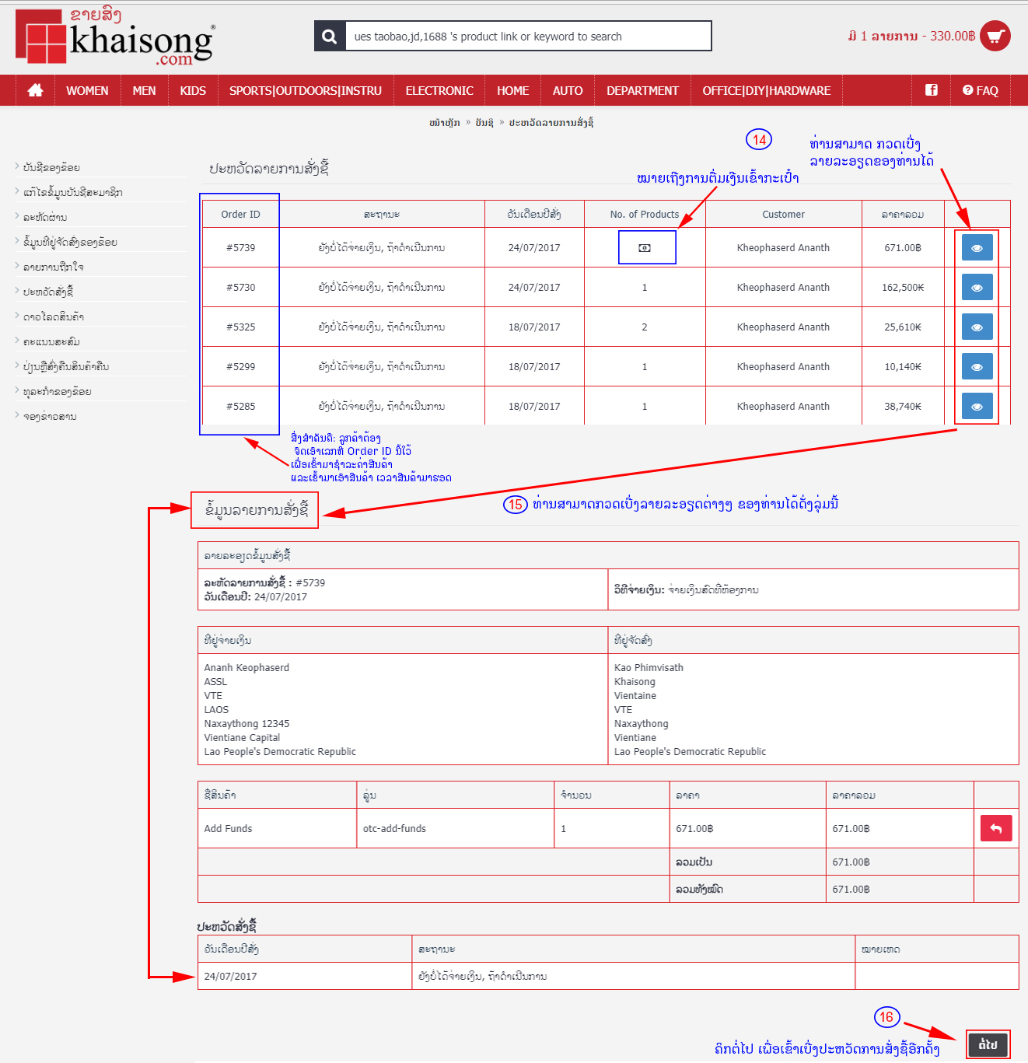The image size is (1028, 1063).
Task: Open ລາຍການຖືກໃຈ in the sidebar
Action: click(54, 267)
